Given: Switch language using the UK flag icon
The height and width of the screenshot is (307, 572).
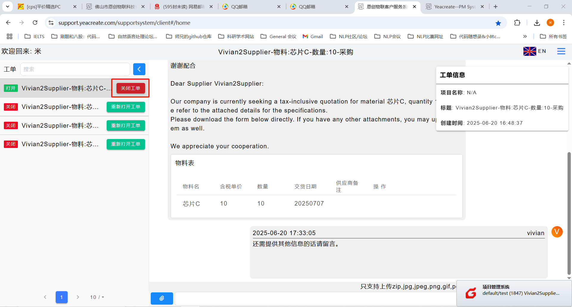Looking at the screenshot, I should click(529, 51).
